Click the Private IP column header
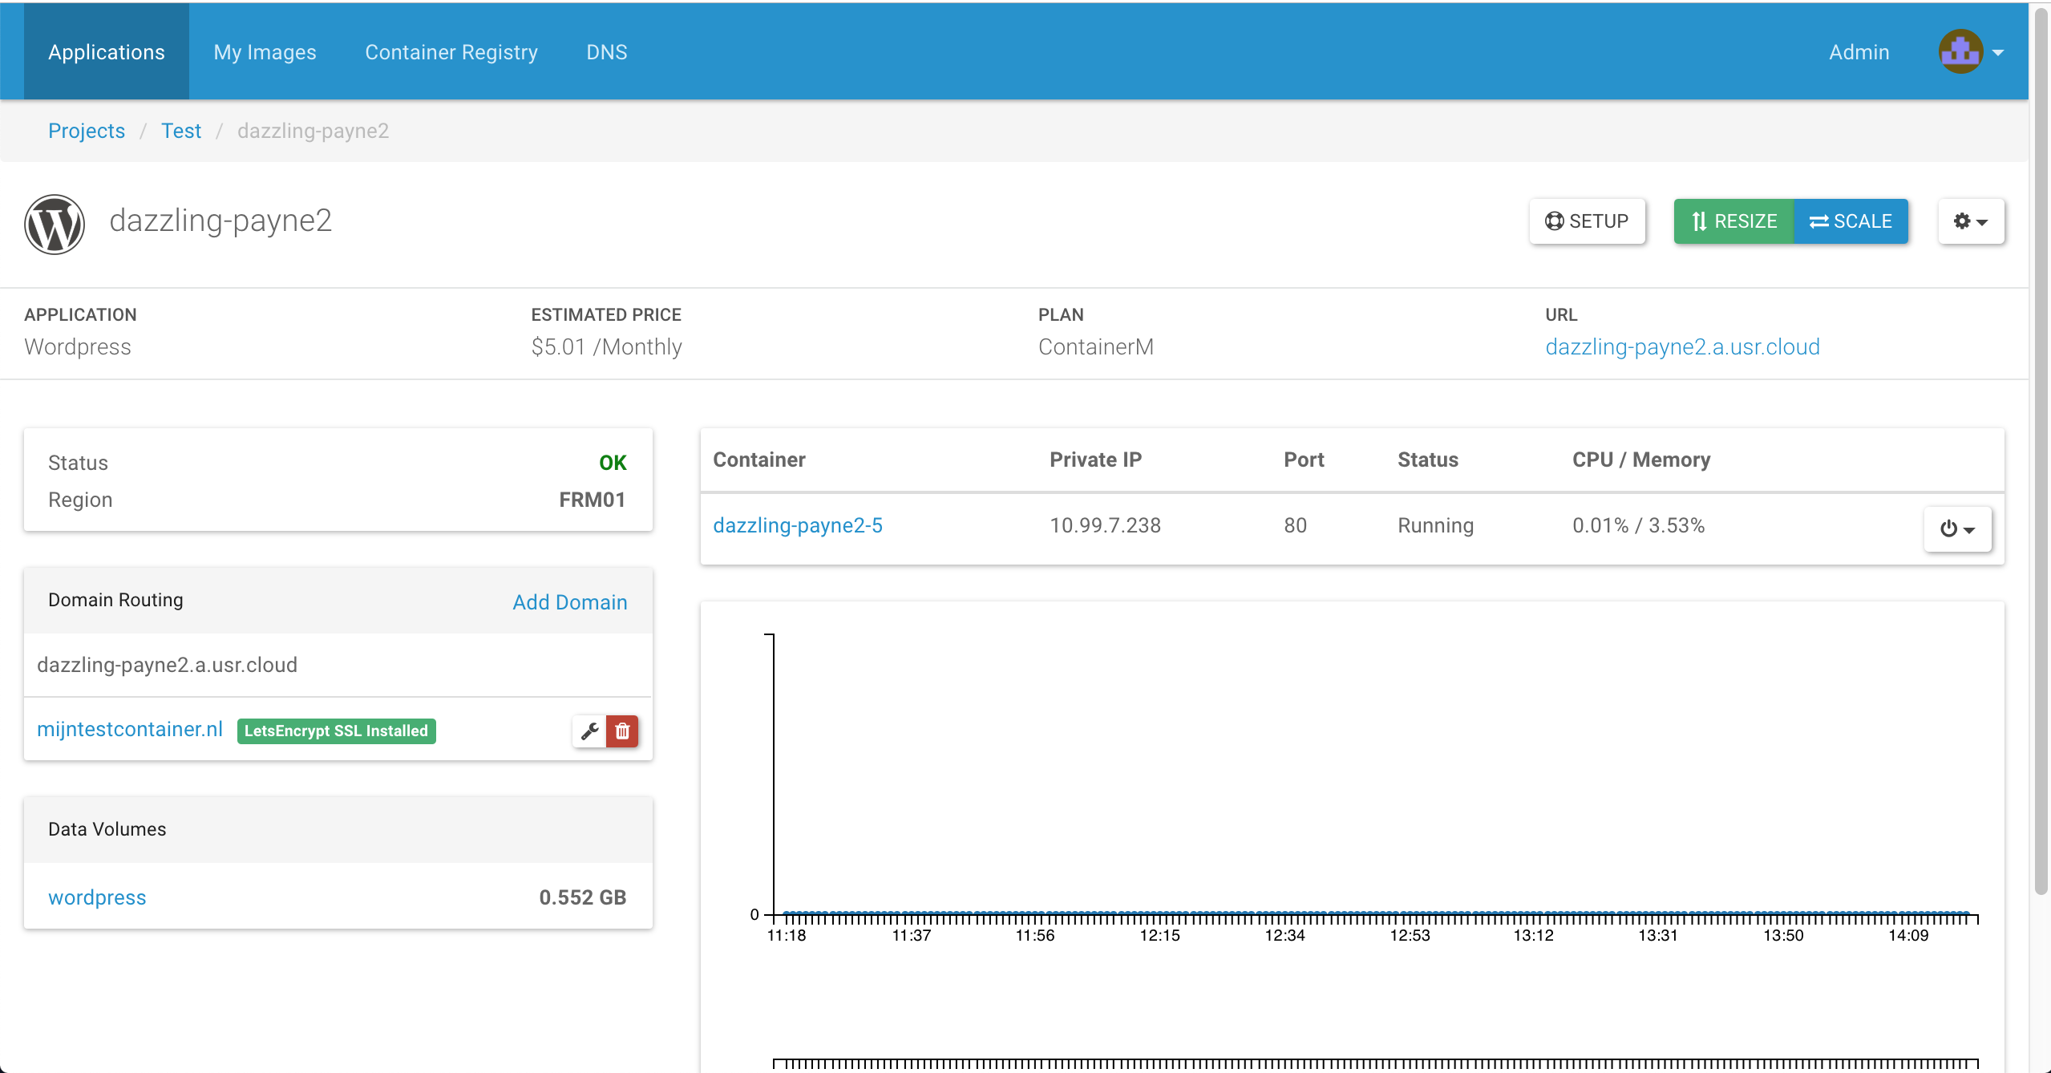The image size is (2051, 1073). (x=1095, y=460)
